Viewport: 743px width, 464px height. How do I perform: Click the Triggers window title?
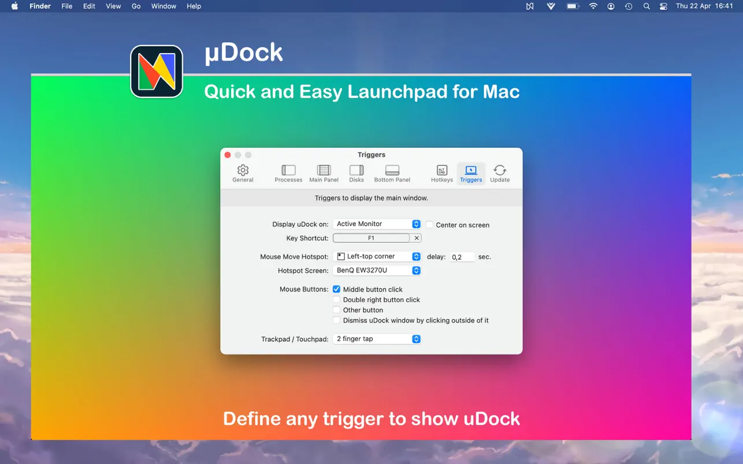371,155
